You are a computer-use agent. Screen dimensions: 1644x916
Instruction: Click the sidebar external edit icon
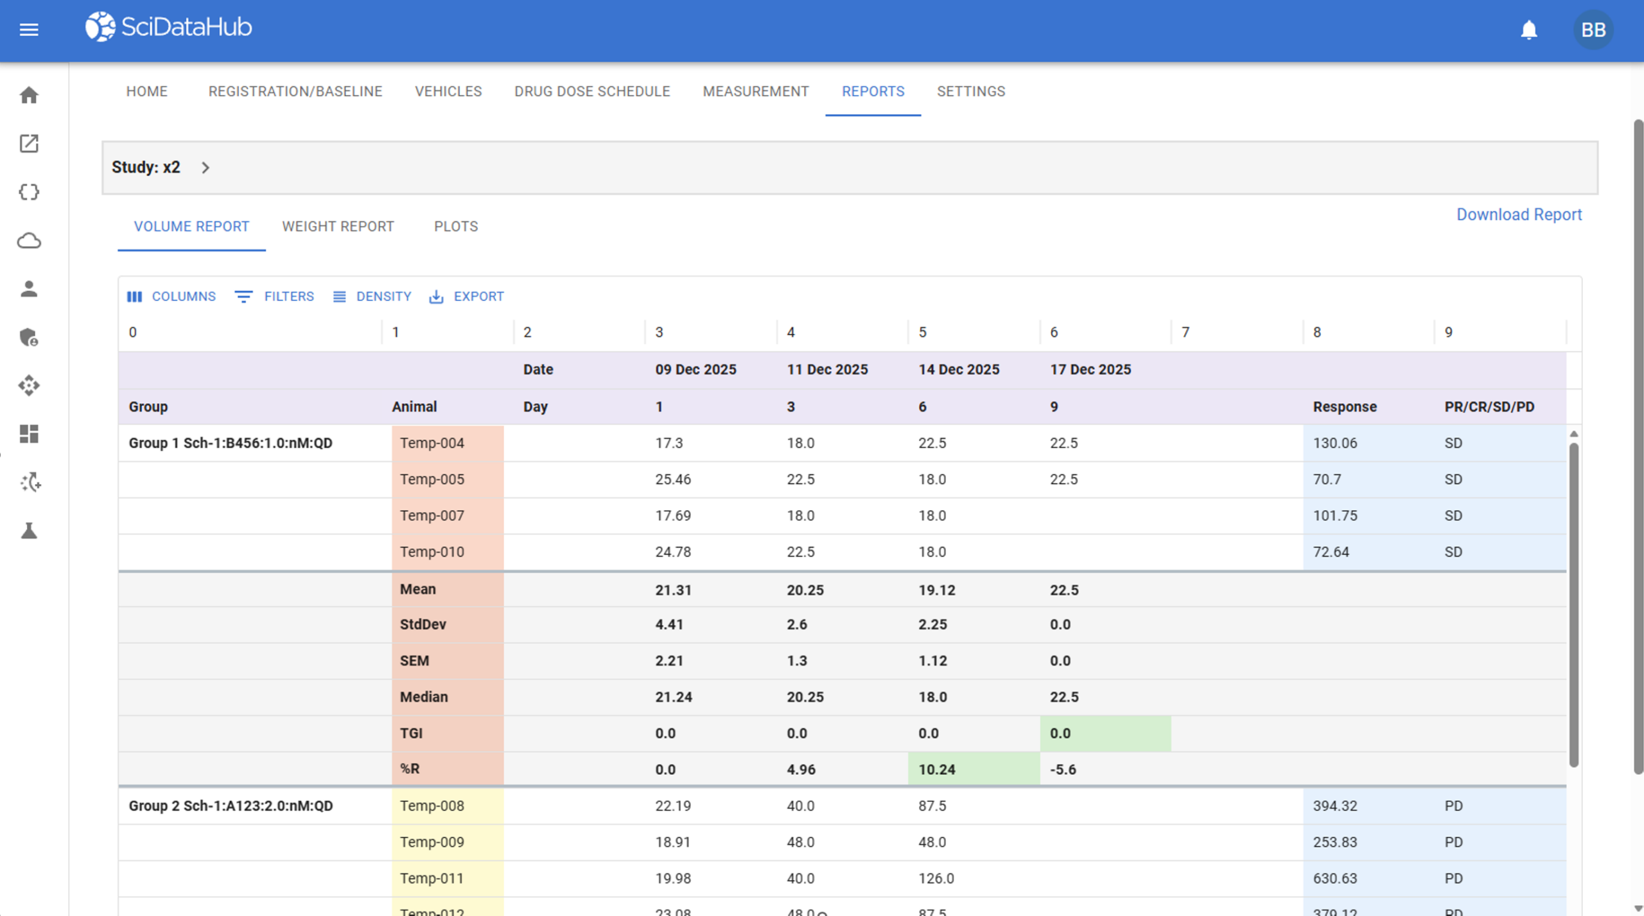point(29,143)
